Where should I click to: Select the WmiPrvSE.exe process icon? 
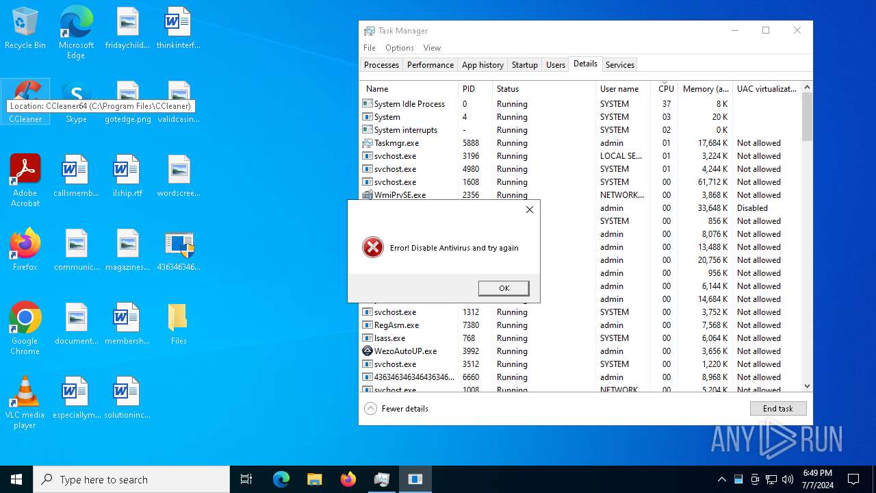tap(368, 195)
